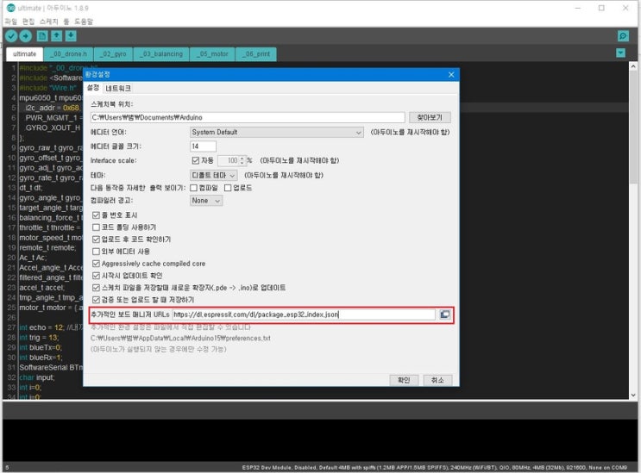Click the Open sketch (up arrow) icon
Viewport: 641px width, 473px height.
click(56, 36)
